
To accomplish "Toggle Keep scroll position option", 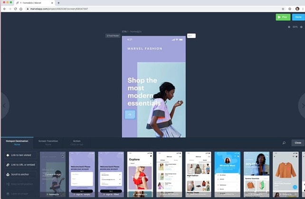I will pyautogui.click(x=20, y=184).
